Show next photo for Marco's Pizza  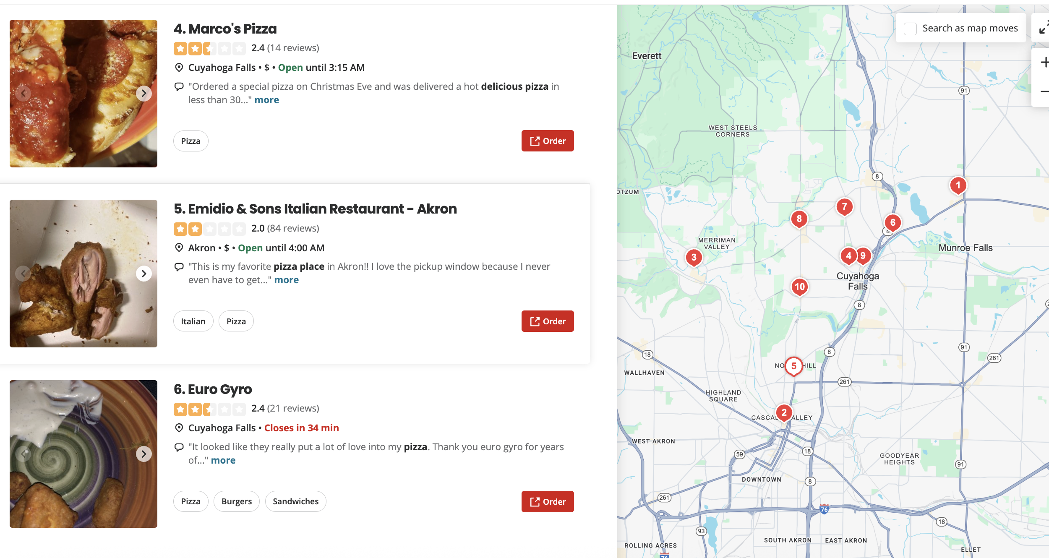click(x=144, y=93)
